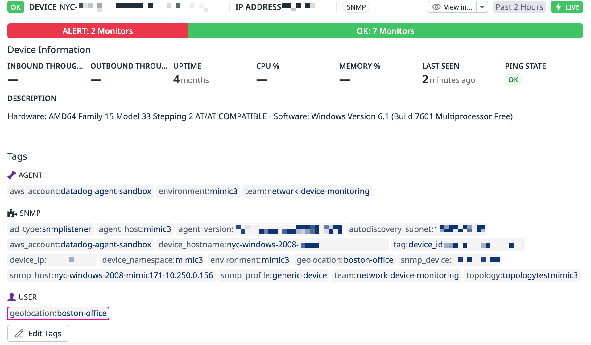This screenshot has width=591, height=345.
Task: Click the AGENT bone icon
Action: point(12,175)
